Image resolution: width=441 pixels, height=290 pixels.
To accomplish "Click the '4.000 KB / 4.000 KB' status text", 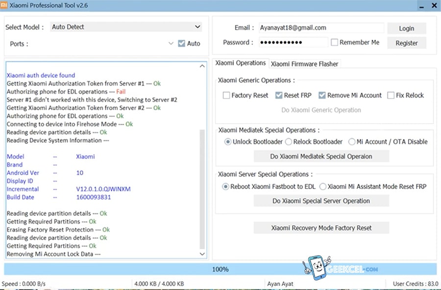I will click(159, 284).
